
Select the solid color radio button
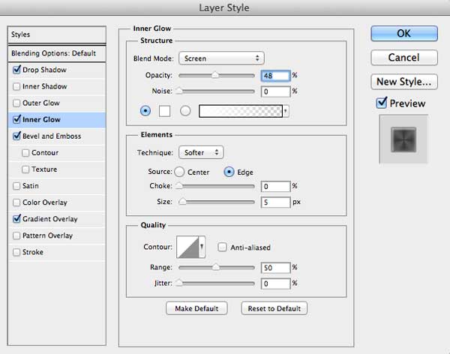tap(145, 110)
